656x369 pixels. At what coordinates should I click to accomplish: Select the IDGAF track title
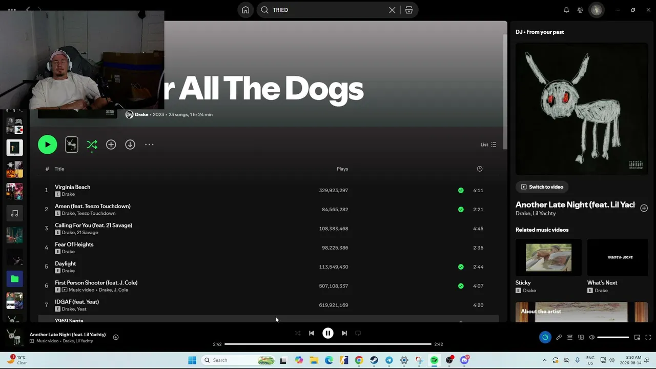[77, 302]
